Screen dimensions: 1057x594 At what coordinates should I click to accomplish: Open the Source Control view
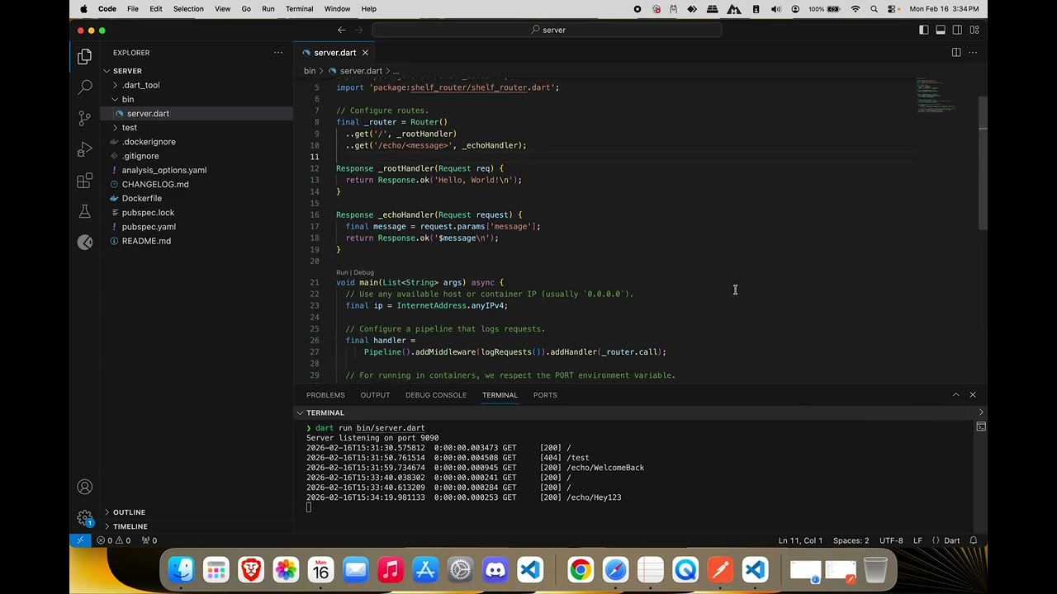click(84, 118)
